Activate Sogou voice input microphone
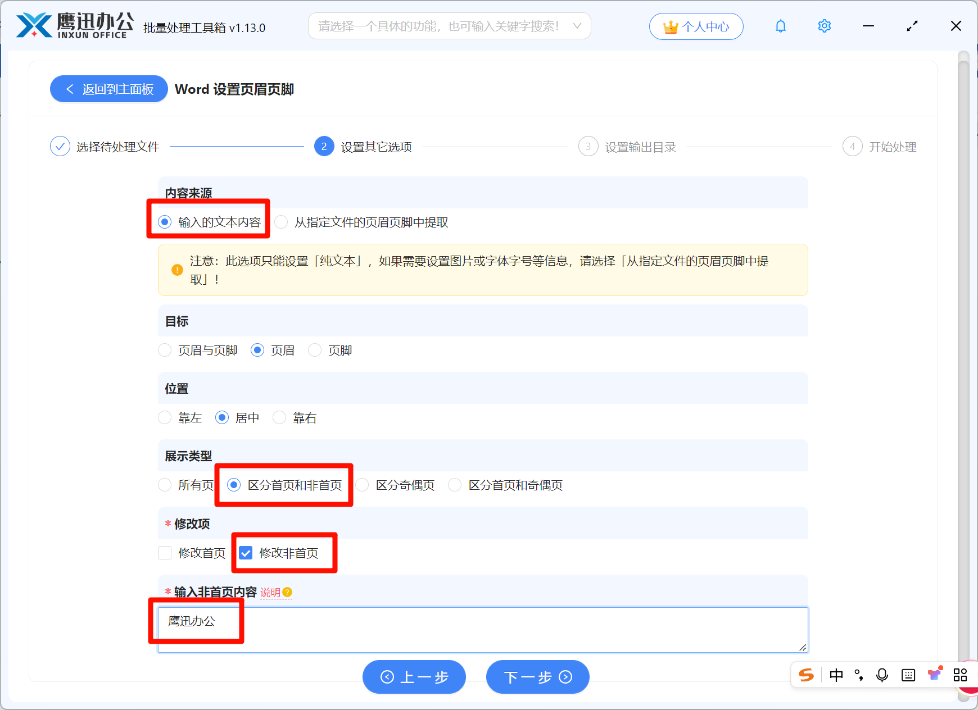Image resolution: width=978 pixels, height=710 pixels. 881,675
